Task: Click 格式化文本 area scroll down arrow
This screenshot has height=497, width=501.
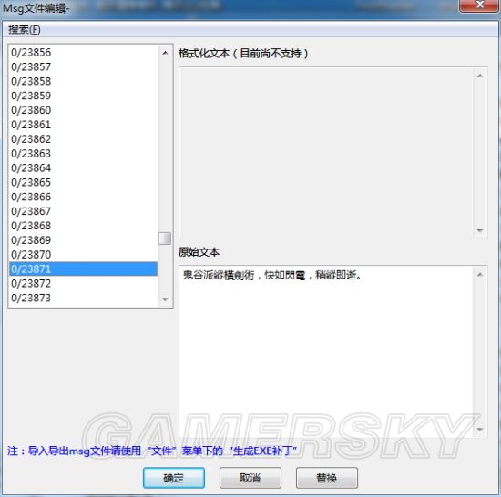Action: pos(480,230)
